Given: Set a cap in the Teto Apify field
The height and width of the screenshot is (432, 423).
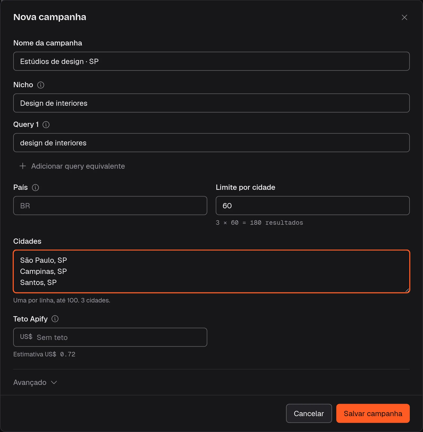Looking at the screenshot, I should point(110,337).
